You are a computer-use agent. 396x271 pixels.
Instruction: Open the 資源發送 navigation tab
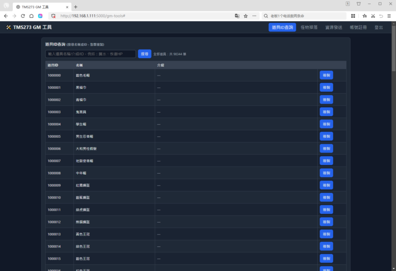[x=333, y=27]
